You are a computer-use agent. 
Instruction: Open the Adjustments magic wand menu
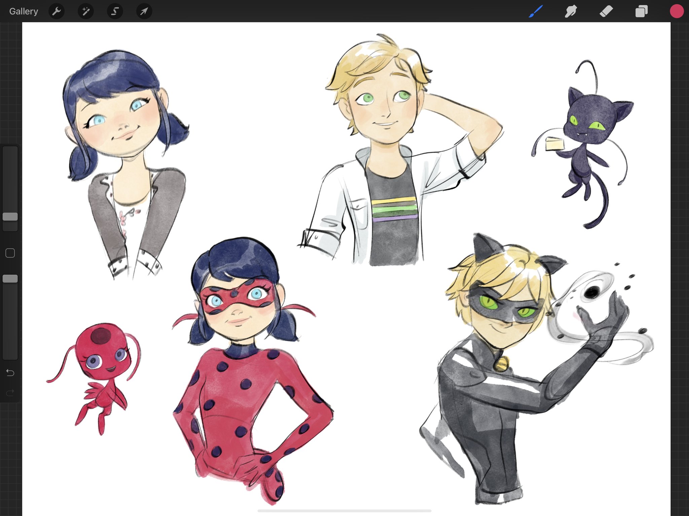(x=86, y=11)
